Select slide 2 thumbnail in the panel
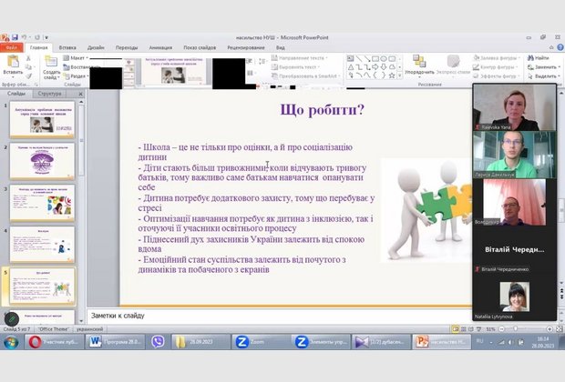The image size is (565, 382). pyautogui.click(x=42, y=164)
